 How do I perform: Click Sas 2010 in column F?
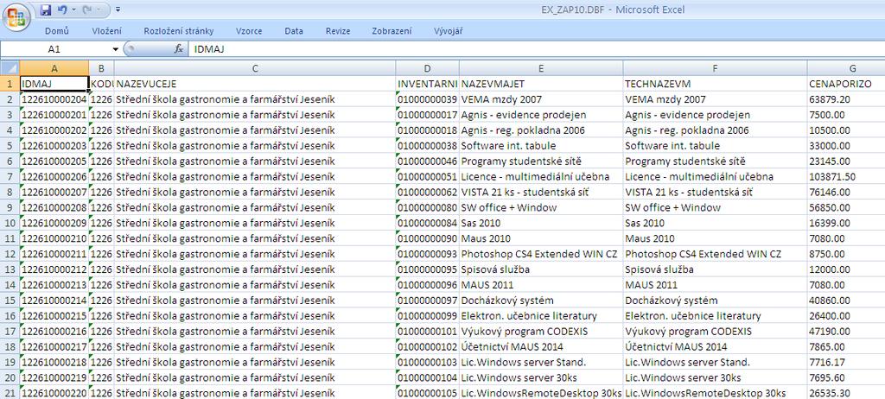[x=715, y=223]
